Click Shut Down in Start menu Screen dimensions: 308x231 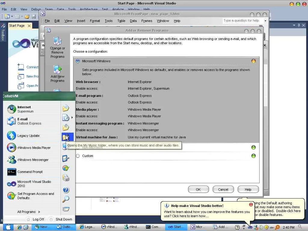pos(60,219)
